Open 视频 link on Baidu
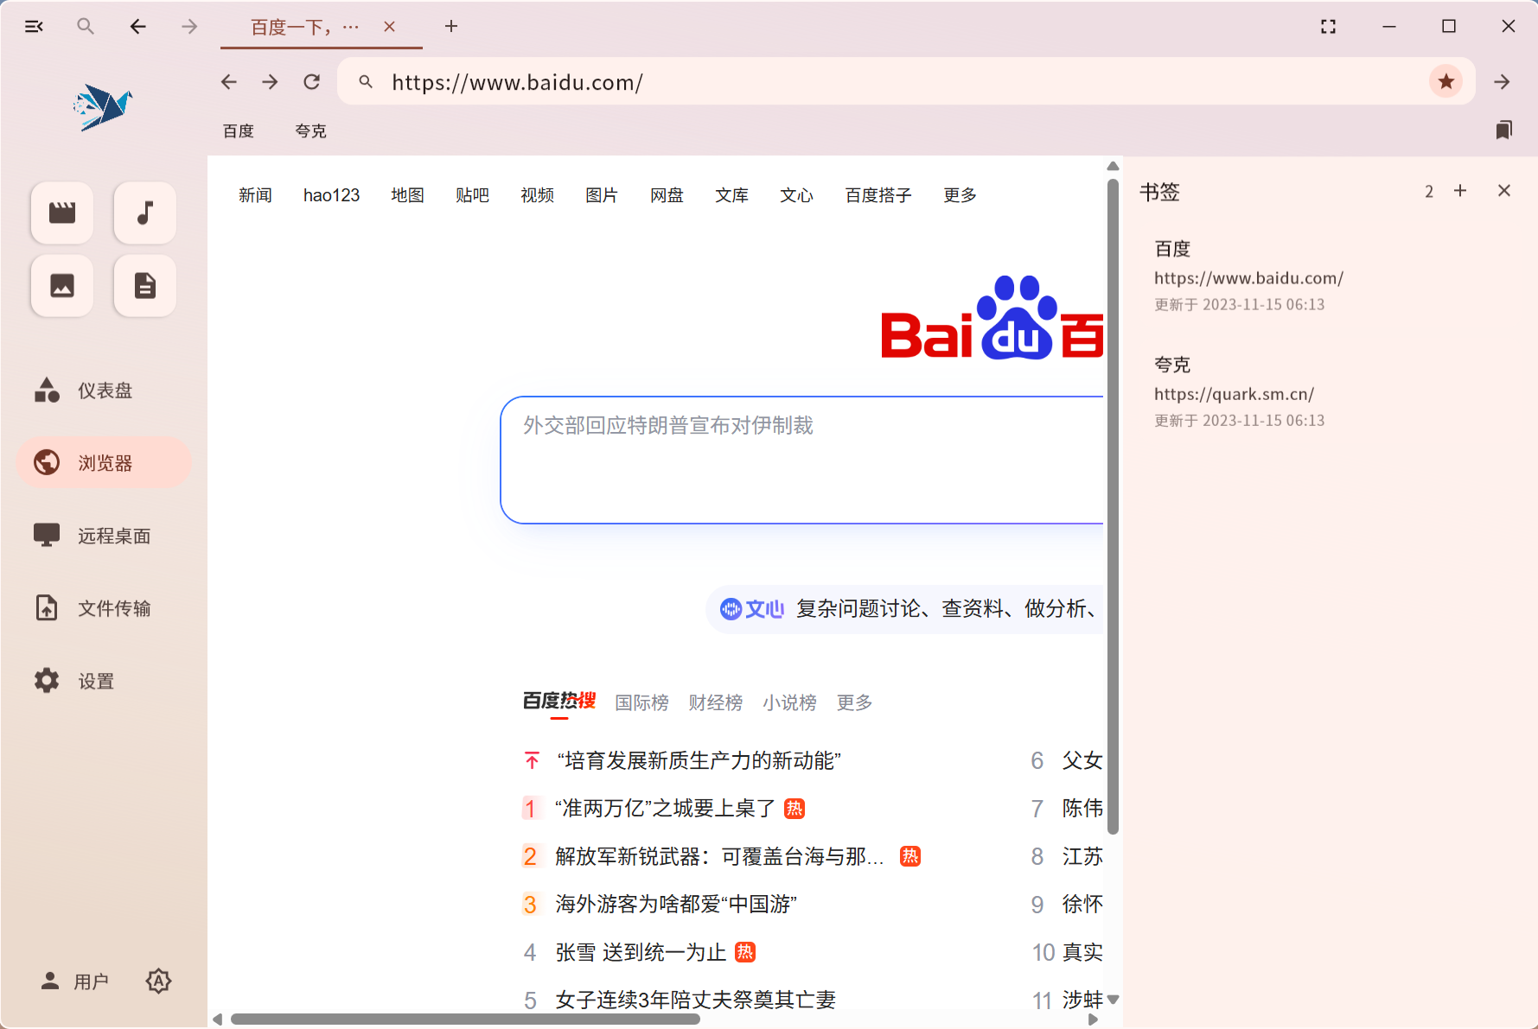Screen dimensions: 1538x1029 tap(537, 195)
